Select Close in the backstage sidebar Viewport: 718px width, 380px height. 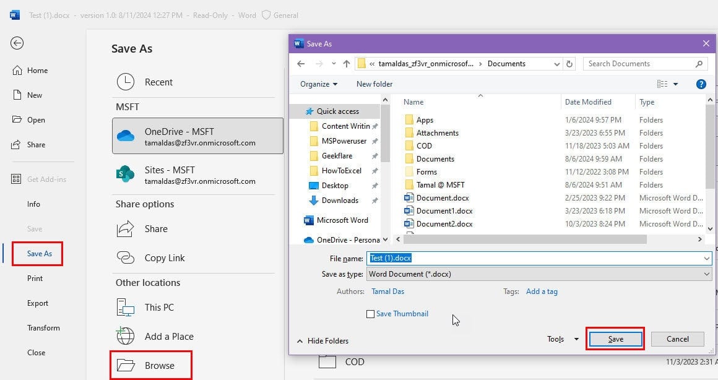(36, 353)
